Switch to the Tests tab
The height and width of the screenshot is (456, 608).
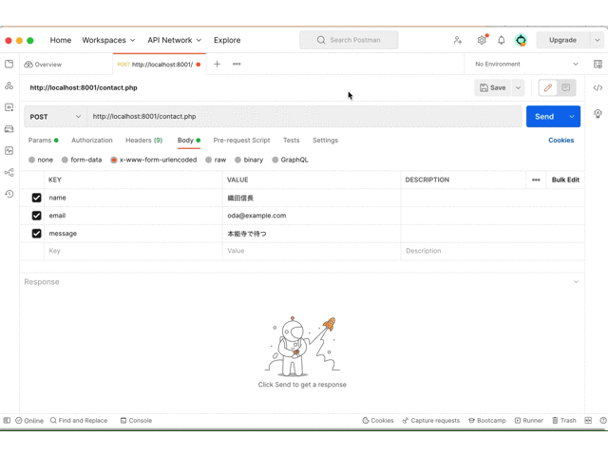click(292, 140)
